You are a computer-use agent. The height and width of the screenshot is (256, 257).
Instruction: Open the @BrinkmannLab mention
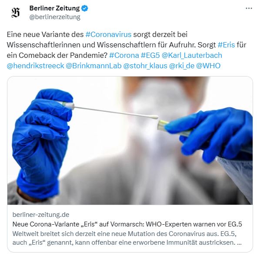pyautogui.click(x=93, y=66)
